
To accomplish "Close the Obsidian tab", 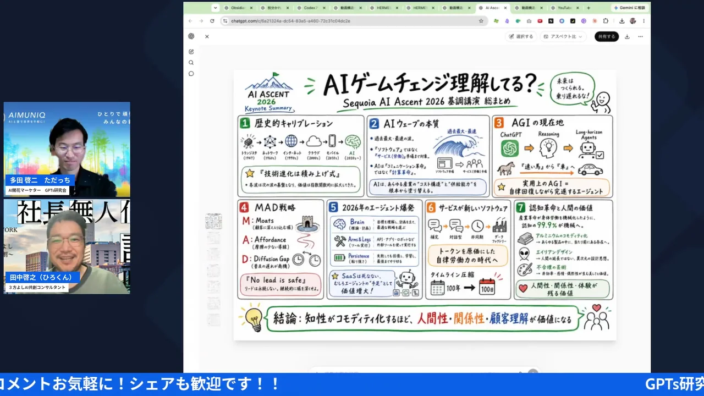I will [x=251, y=8].
